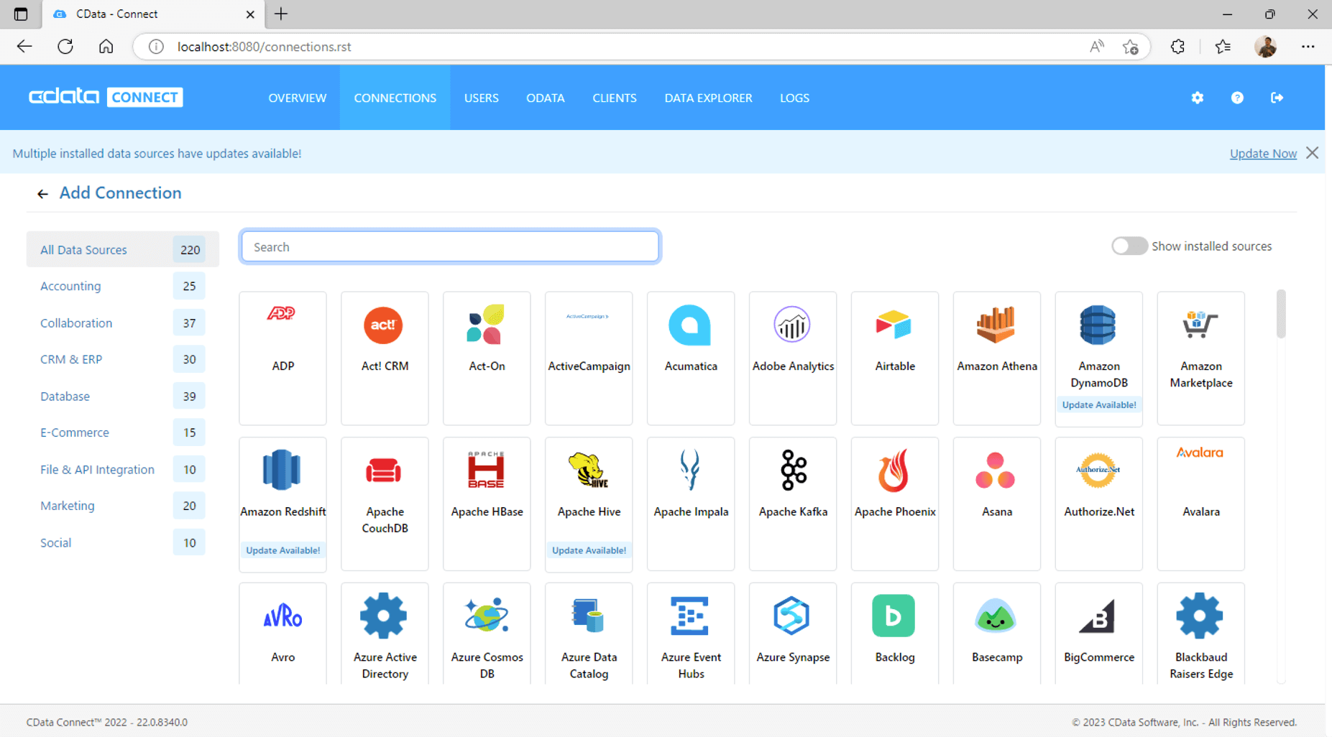
Task: Switch to the Overview tab
Action: click(x=298, y=98)
